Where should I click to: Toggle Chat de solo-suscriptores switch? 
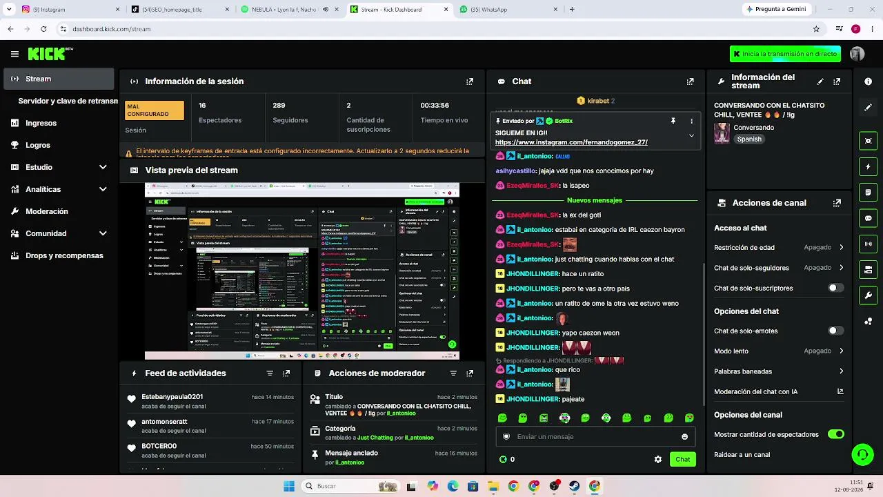pyautogui.click(x=835, y=288)
